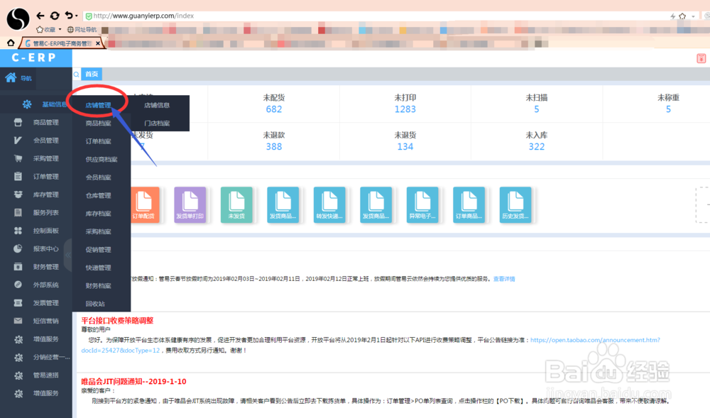Open the orange 订单配货 shortcut
The image size is (710, 418).
[x=145, y=205]
